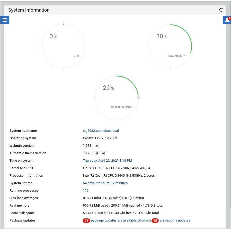This screenshot has height=229, width=231.
Task: Open the system uptime 54 days link
Action: tap(105, 183)
